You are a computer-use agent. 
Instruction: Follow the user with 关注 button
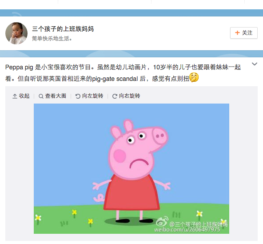(x=244, y=33)
